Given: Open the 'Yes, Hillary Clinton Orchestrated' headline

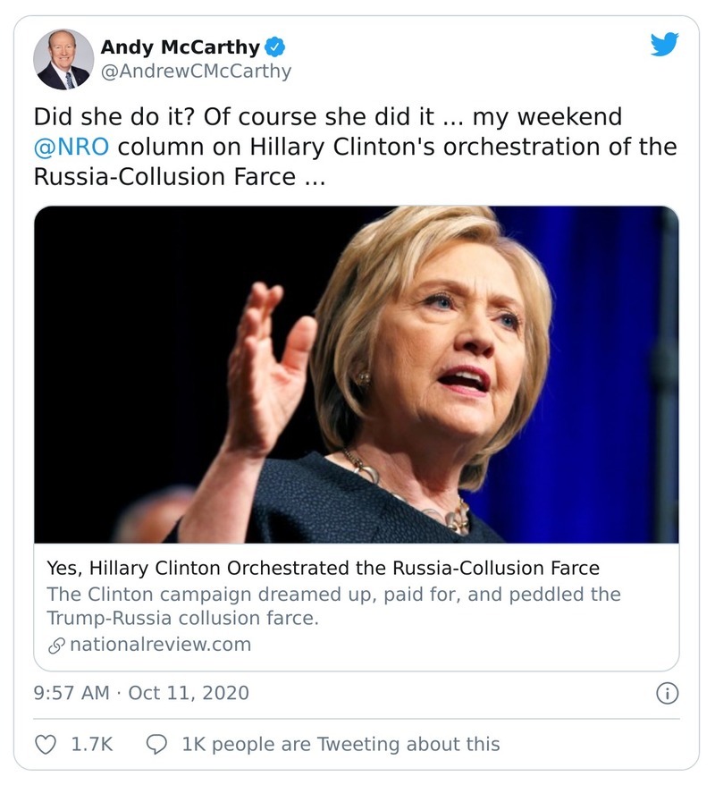Looking at the screenshot, I should click(323, 568).
